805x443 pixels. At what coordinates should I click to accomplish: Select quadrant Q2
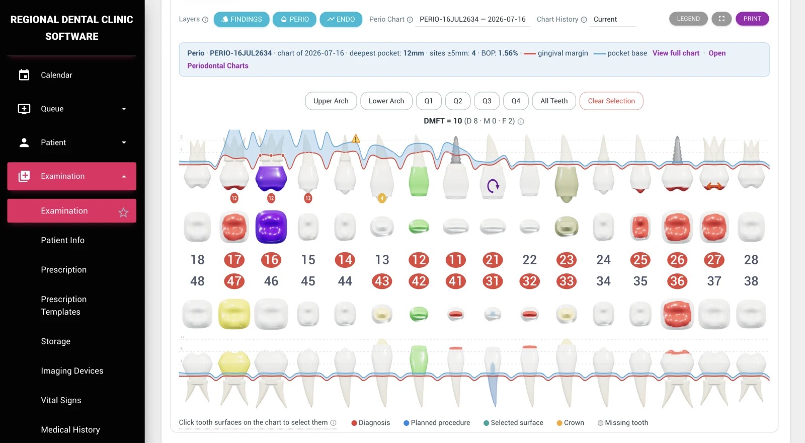[x=458, y=101]
